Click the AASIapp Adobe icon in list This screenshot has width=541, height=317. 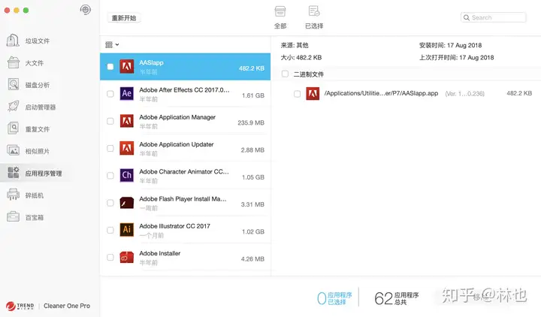(127, 67)
